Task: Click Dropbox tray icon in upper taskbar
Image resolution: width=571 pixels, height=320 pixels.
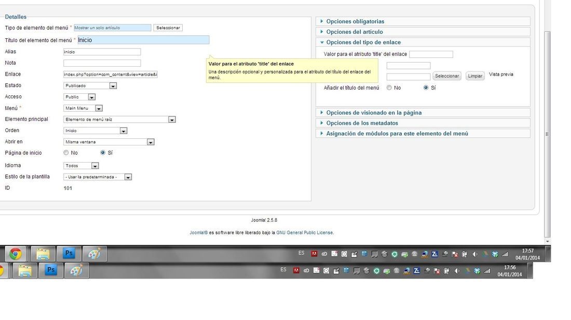Action: tap(495, 254)
